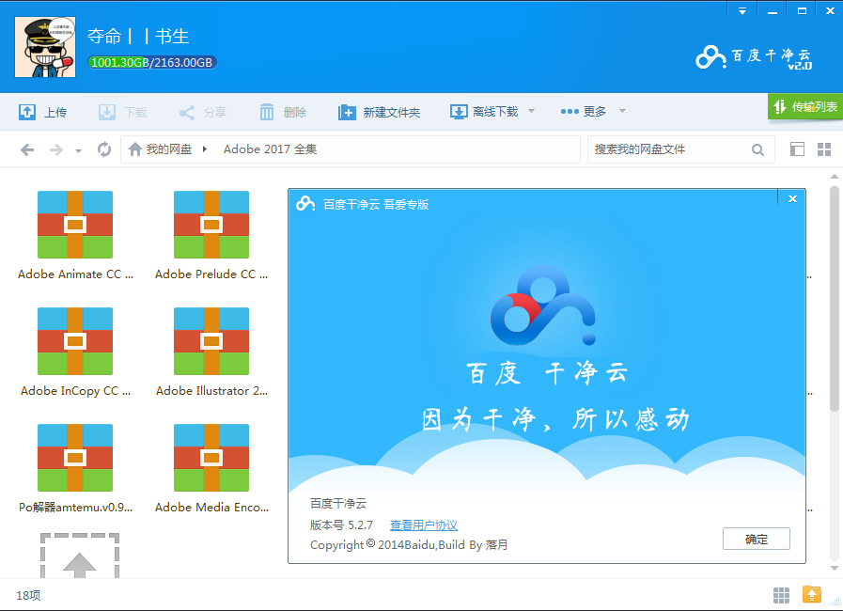Click the Adobe Animate CC file name
The width and height of the screenshot is (843, 611).
pos(75,274)
